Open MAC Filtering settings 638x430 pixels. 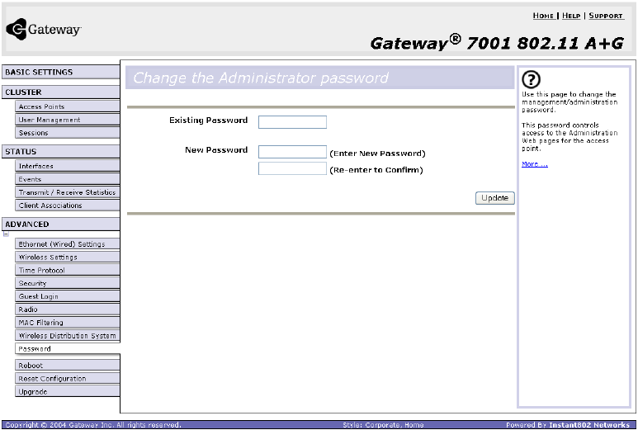(x=68, y=322)
